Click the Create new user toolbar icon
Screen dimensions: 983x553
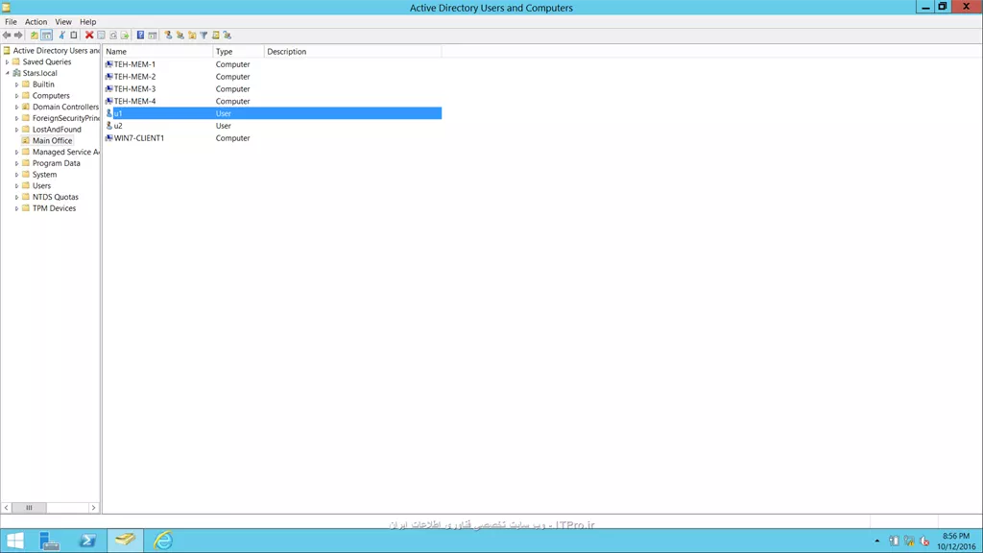tap(168, 36)
